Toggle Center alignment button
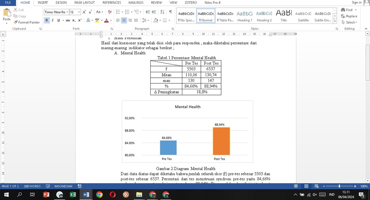The image size is (370, 200). coord(124,20)
